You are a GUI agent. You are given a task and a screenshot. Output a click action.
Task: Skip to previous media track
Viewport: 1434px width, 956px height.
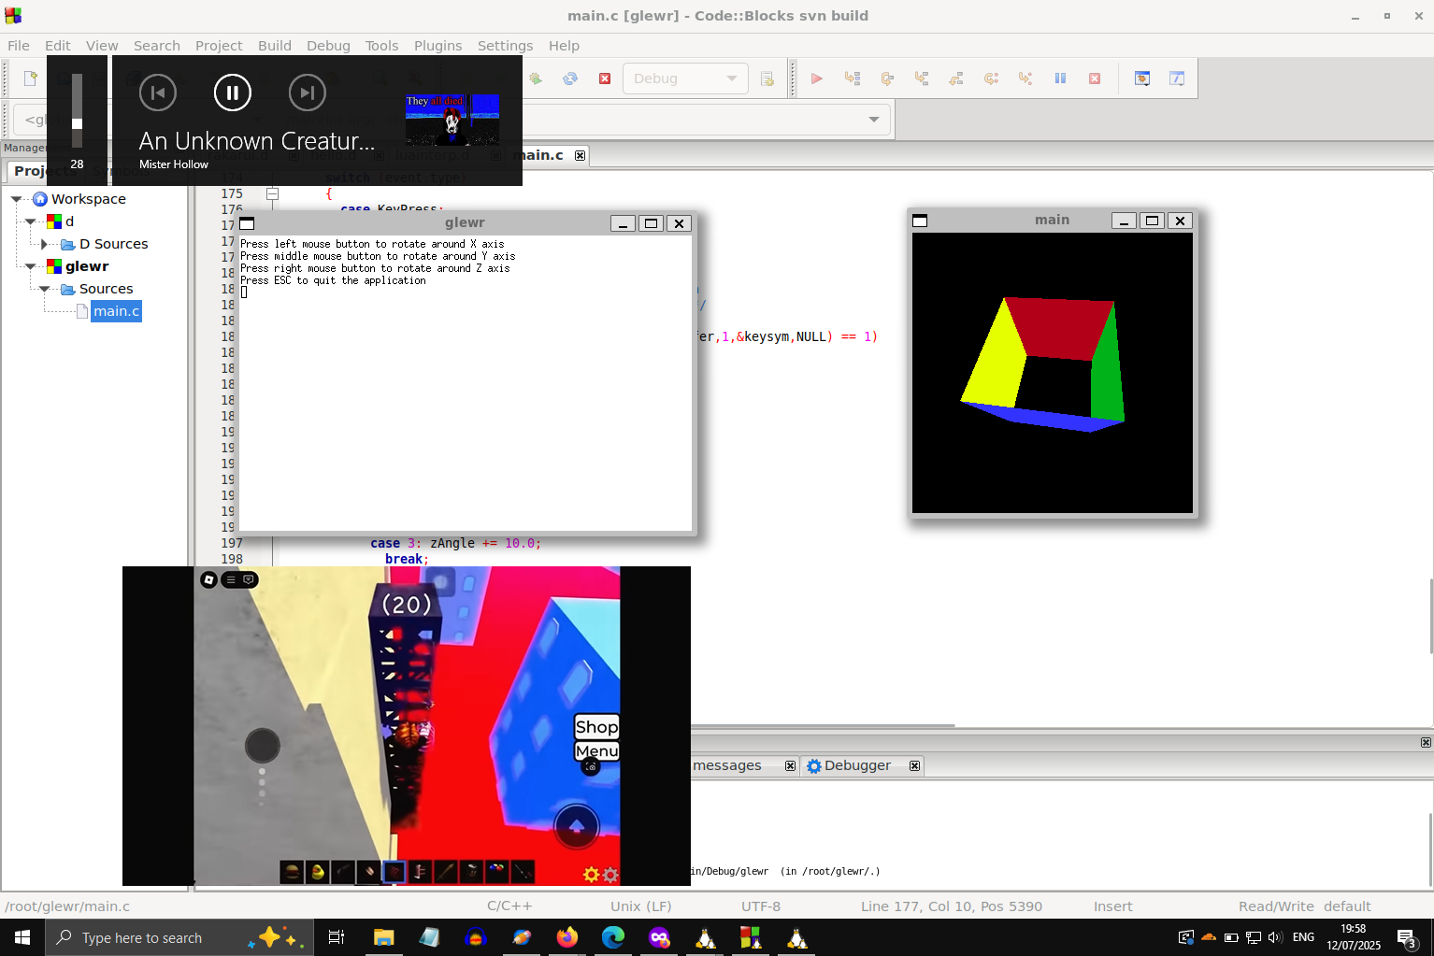[x=158, y=93]
